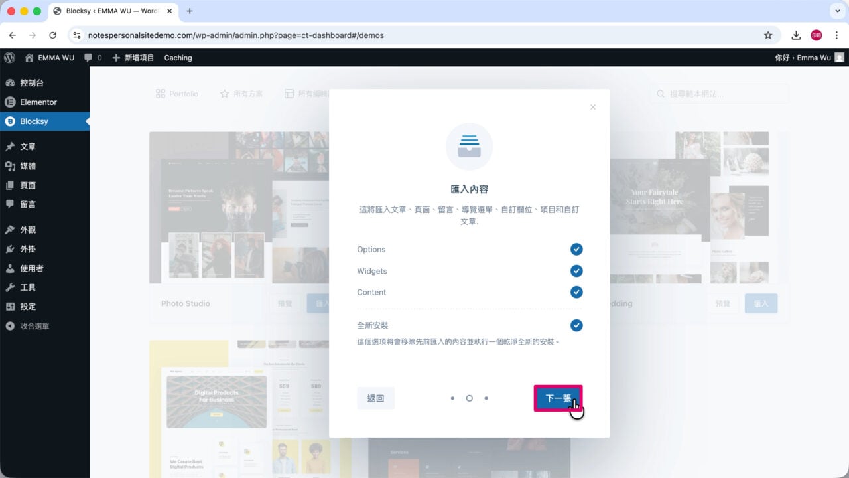Click the browser back arrow
Viewport: 849px width, 478px height.
tap(12, 35)
